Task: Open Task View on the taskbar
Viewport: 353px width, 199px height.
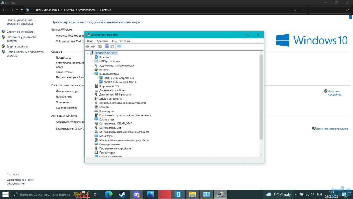Action: click(96, 195)
